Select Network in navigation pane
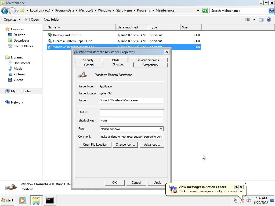The image size is (275, 206). tap(17, 102)
